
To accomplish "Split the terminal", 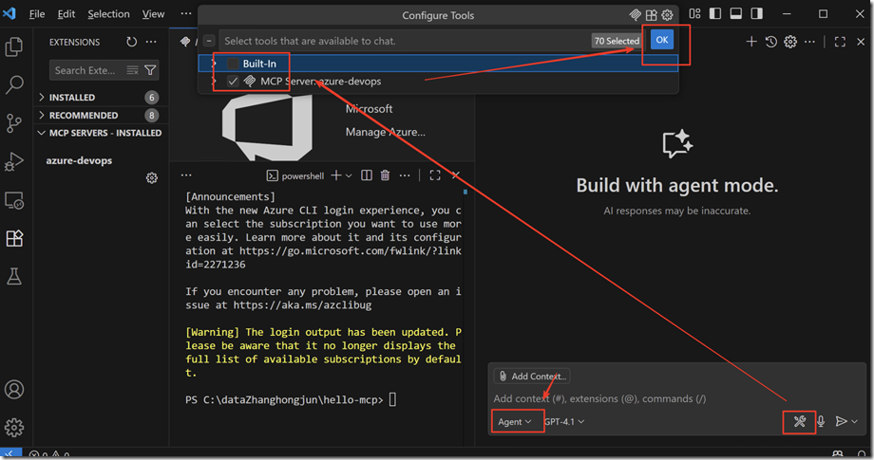I will point(366,175).
